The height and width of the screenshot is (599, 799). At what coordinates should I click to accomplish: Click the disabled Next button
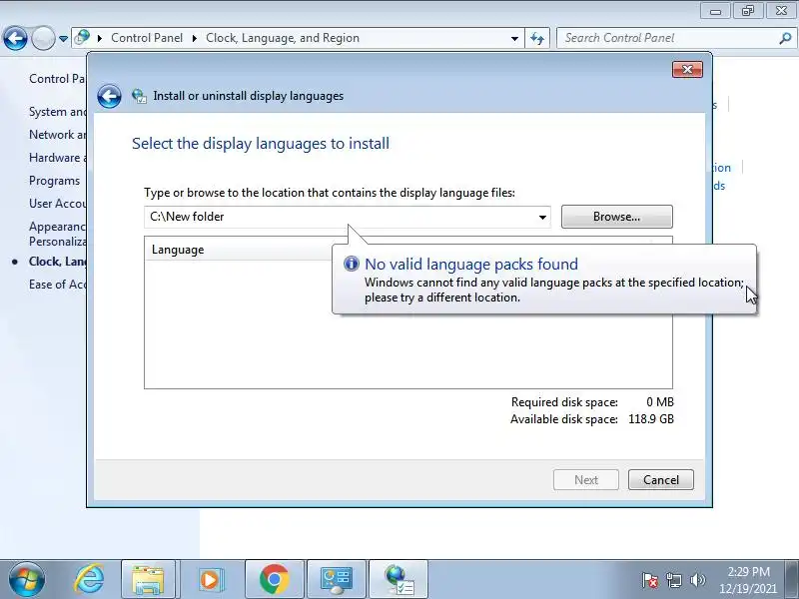(x=586, y=480)
